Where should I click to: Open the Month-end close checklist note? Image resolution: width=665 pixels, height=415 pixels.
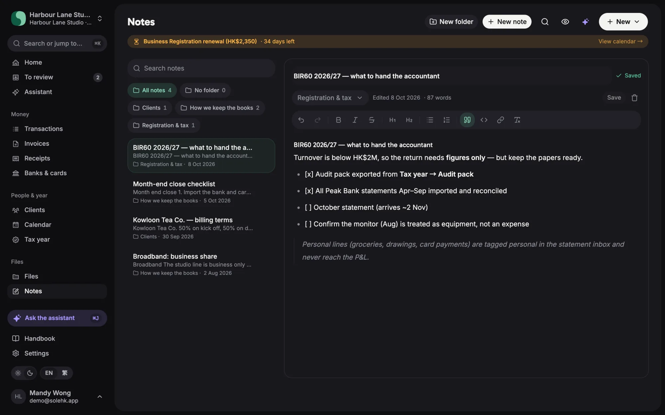click(201, 192)
